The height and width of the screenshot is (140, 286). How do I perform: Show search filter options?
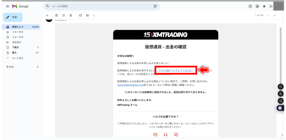click(155, 6)
